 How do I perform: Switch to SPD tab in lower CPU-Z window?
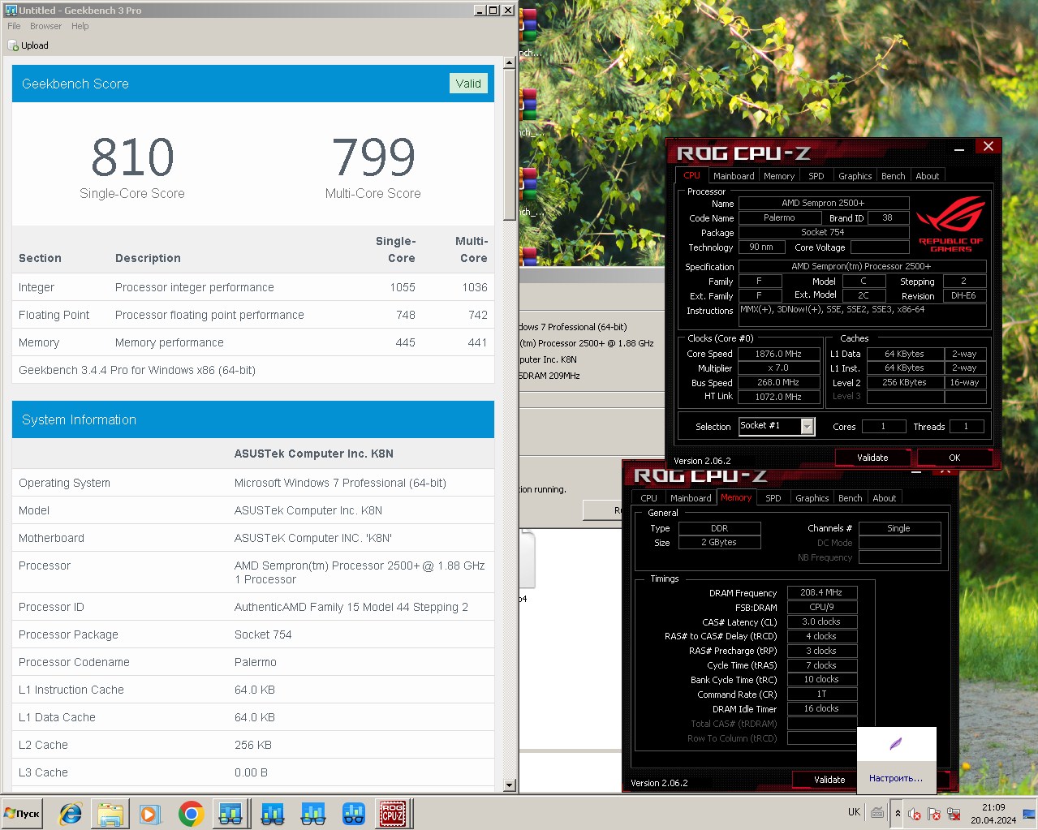(x=773, y=498)
